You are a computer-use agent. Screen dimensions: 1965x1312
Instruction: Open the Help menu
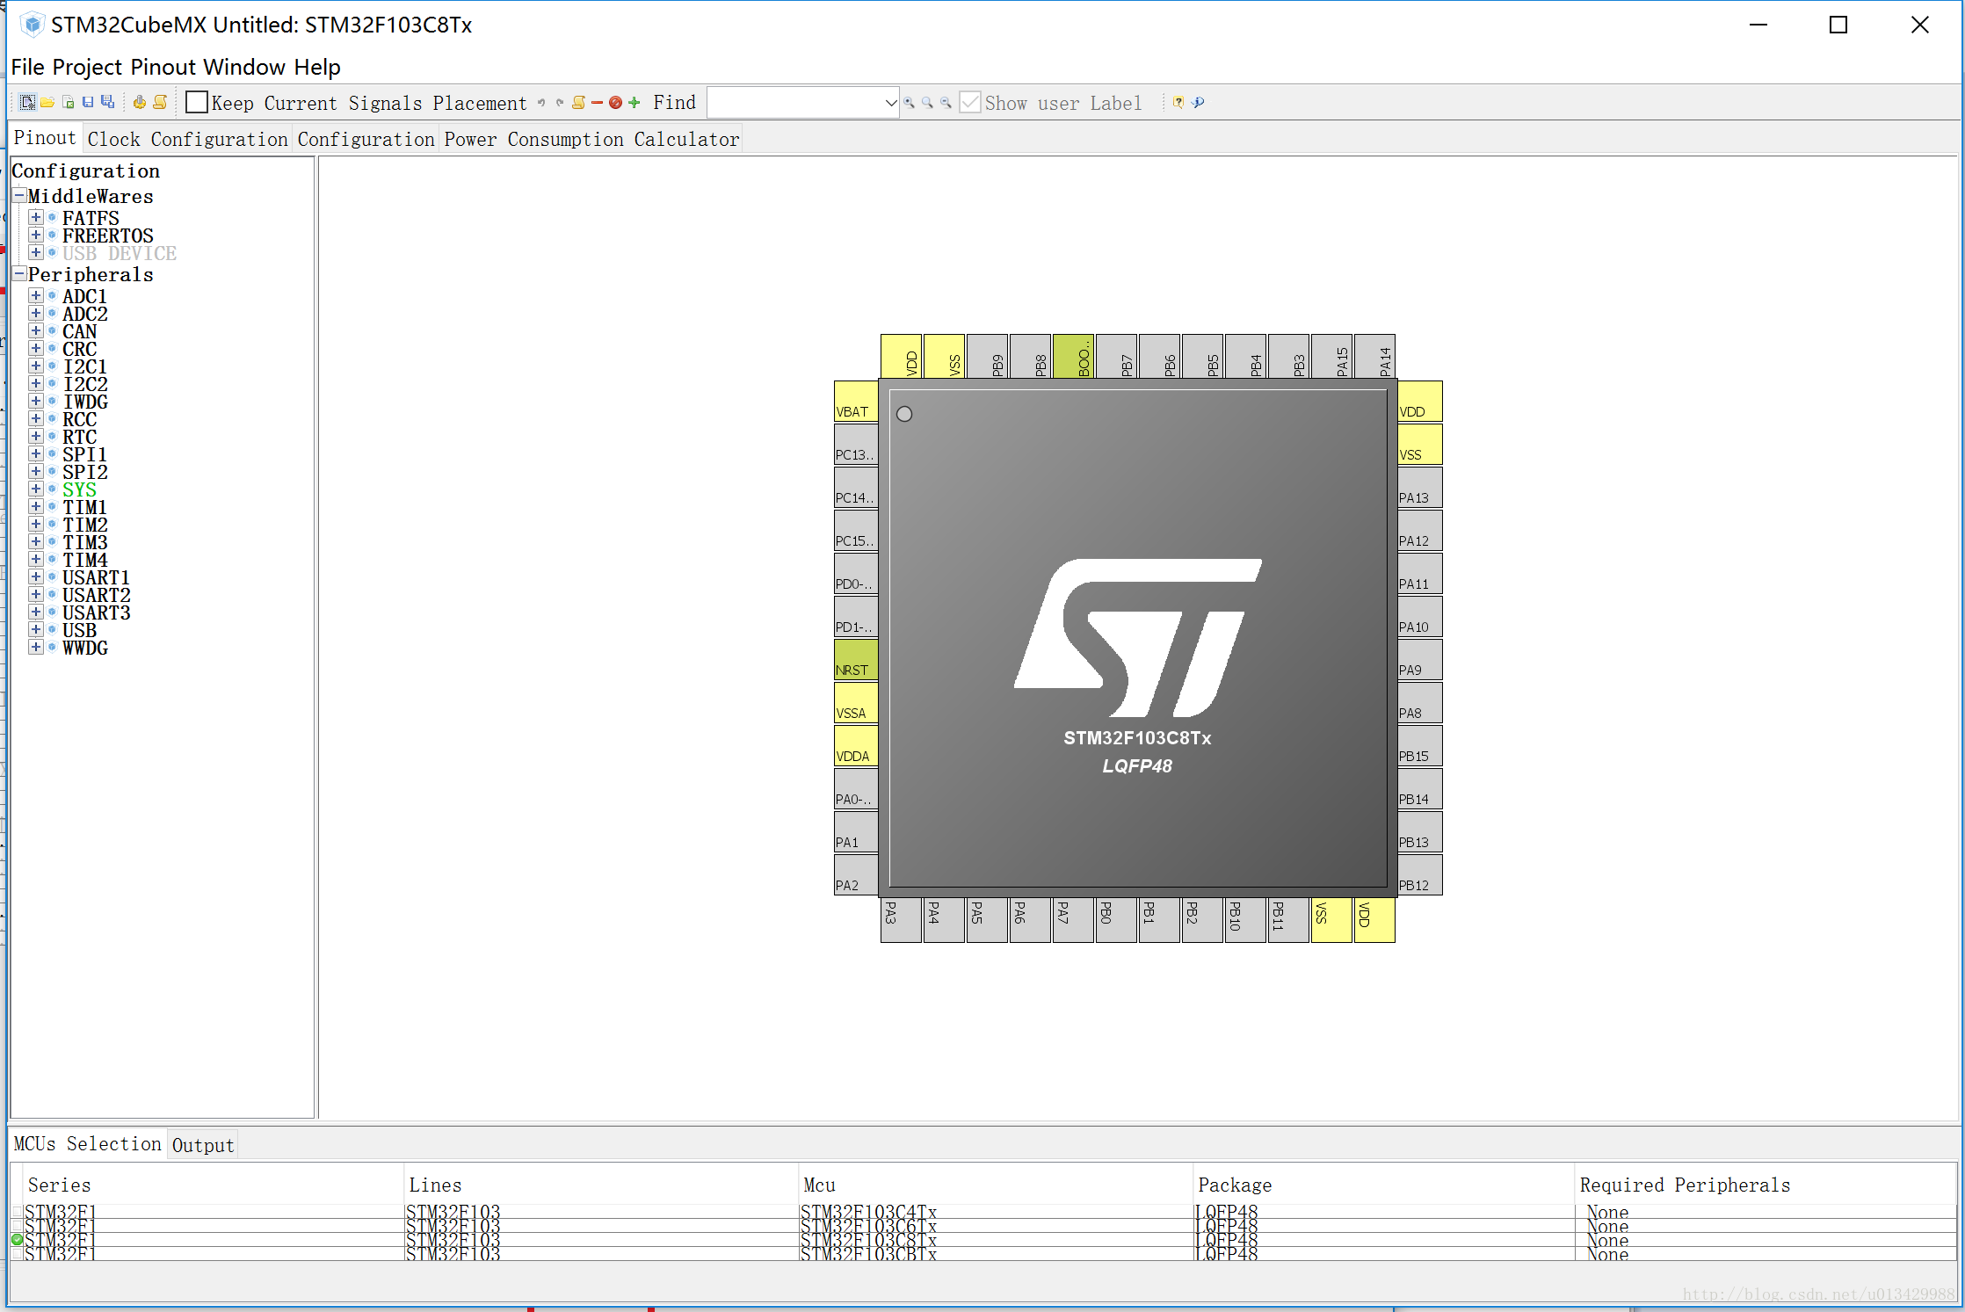[317, 67]
